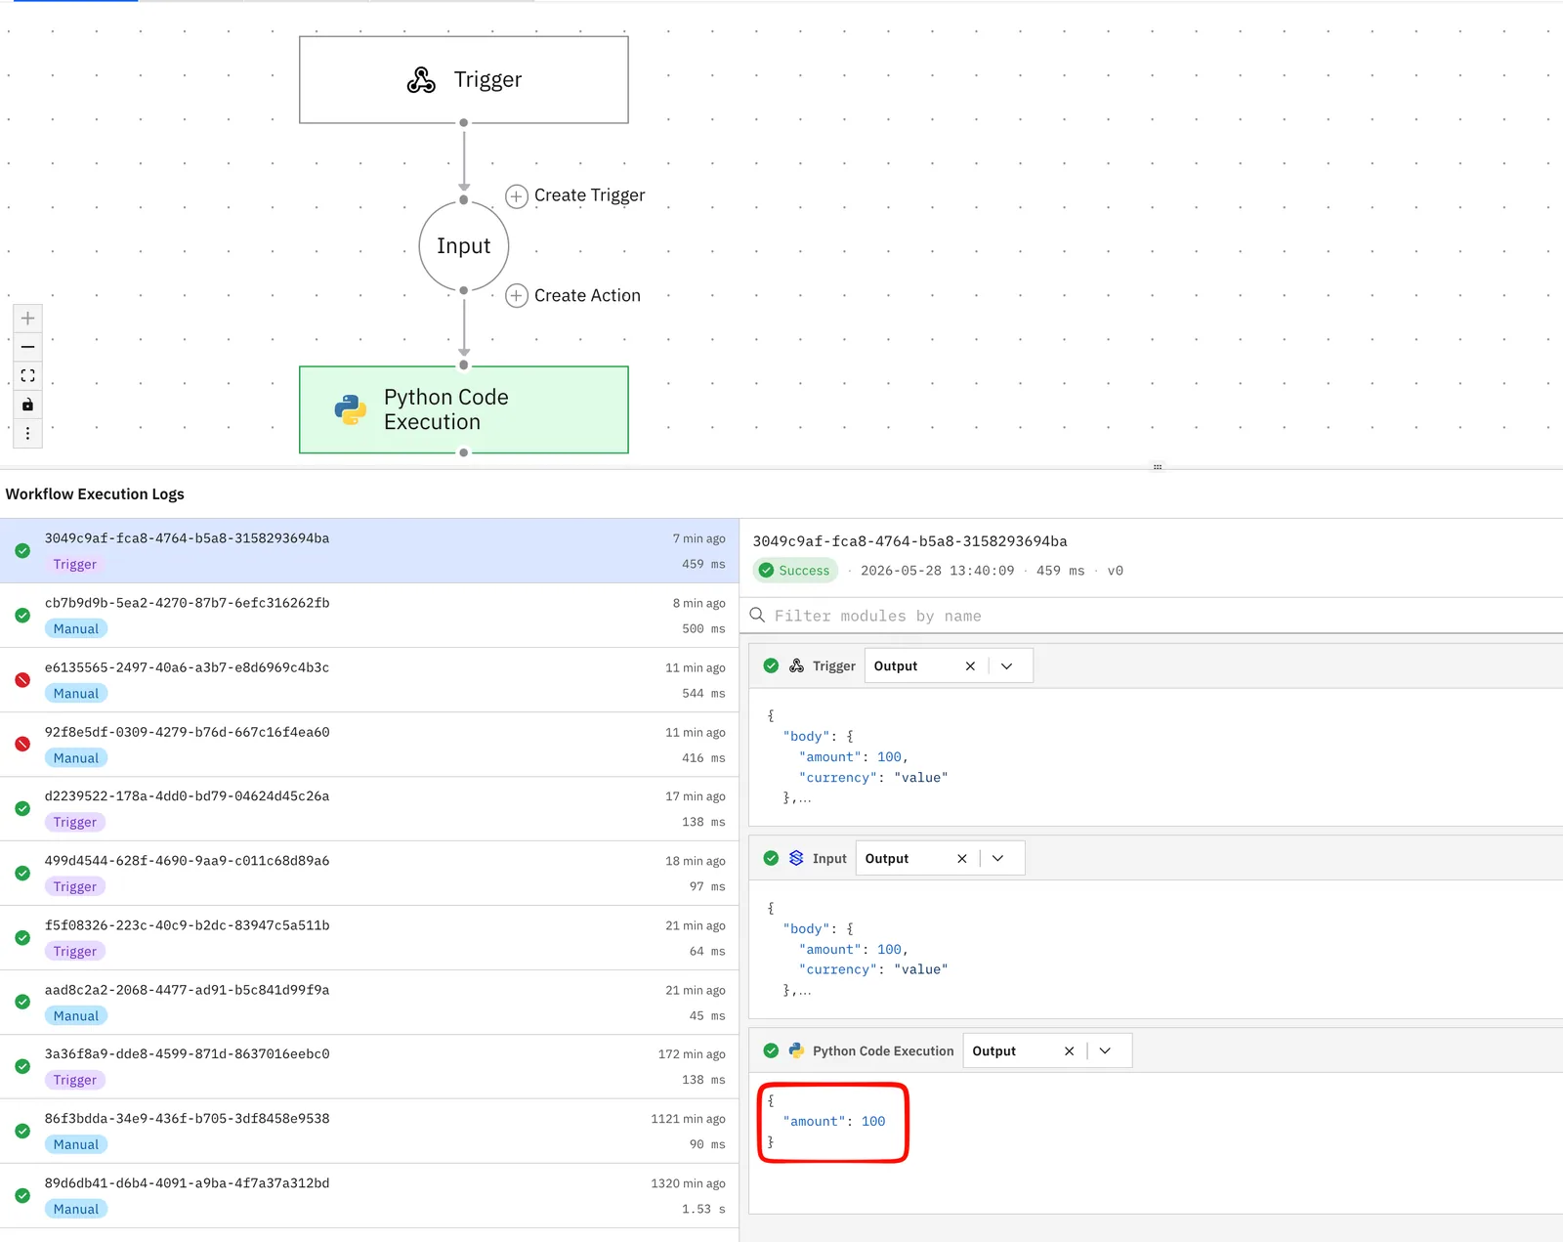Click the plus icon beside Create Action

click(517, 296)
